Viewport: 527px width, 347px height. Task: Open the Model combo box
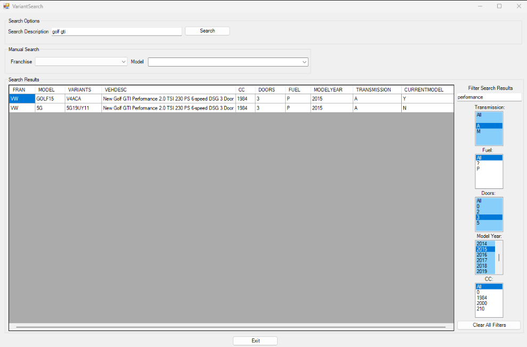(228, 62)
